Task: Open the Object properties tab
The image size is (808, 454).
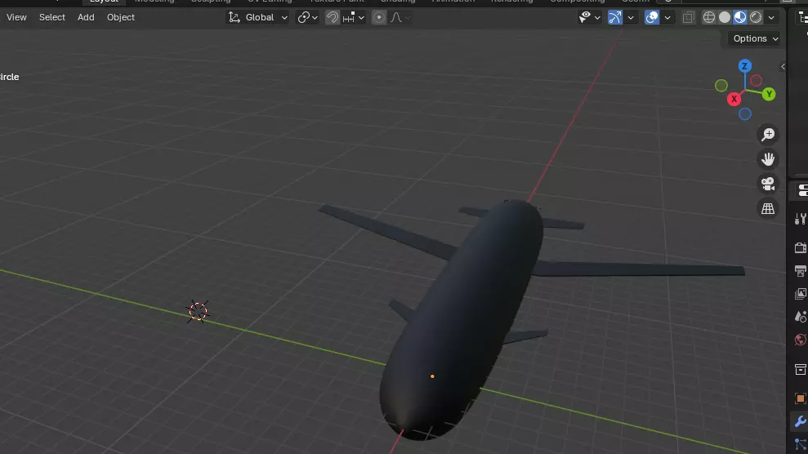Action: click(801, 398)
